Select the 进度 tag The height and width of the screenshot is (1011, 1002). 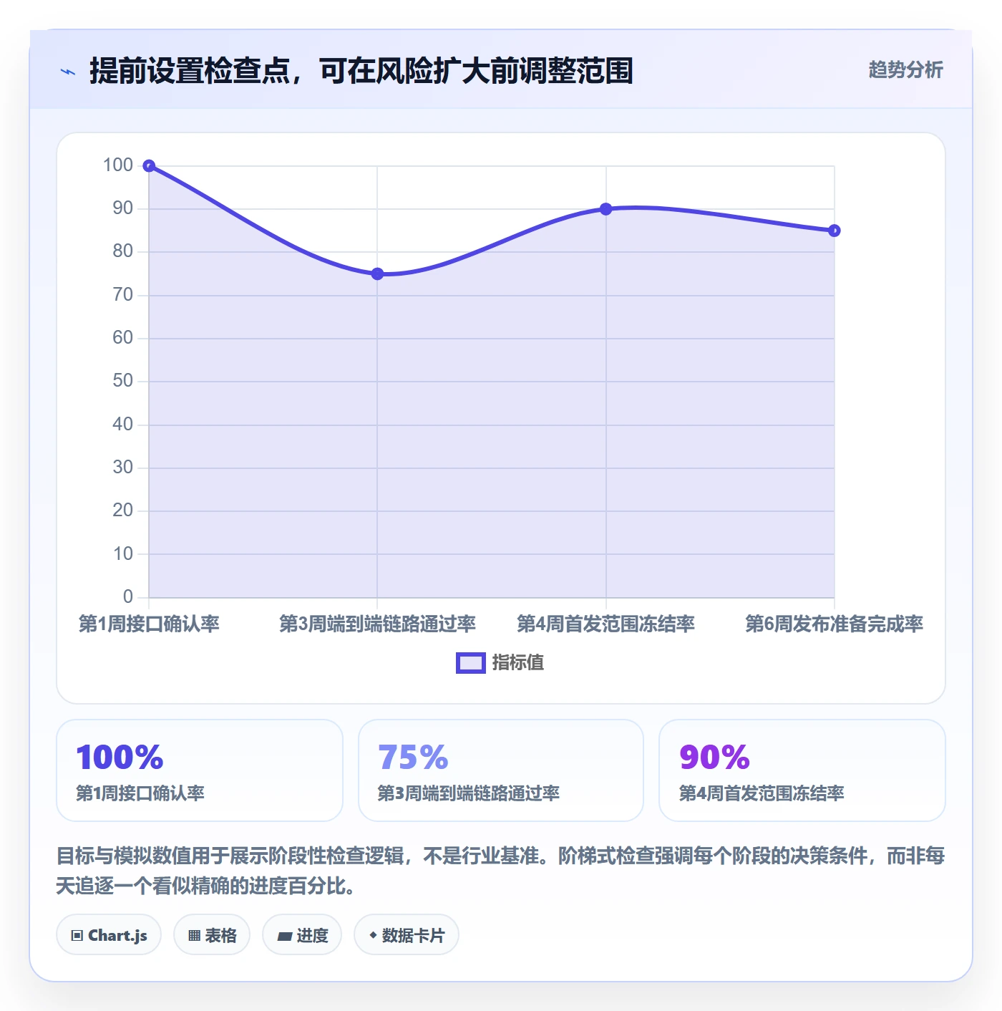click(x=302, y=934)
